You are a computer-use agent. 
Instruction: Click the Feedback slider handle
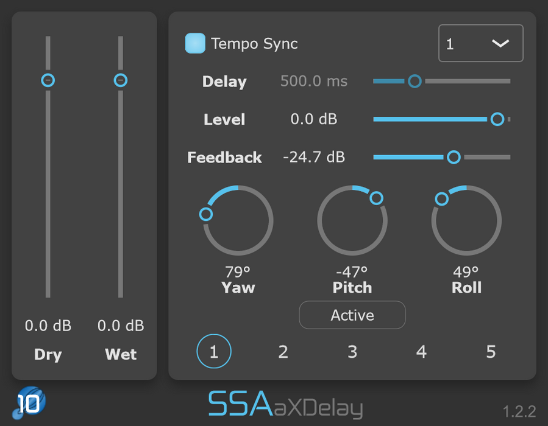point(454,157)
